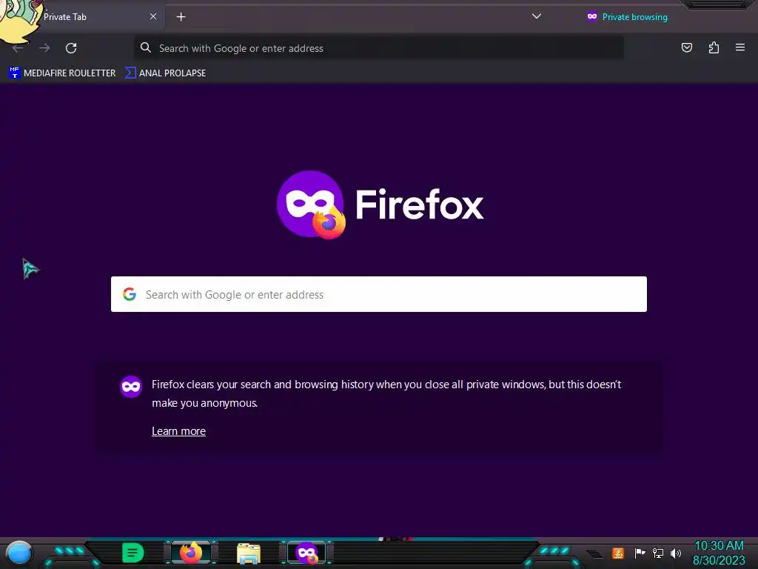The height and width of the screenshot is (569, 758).
Task: Click the Firefox wordmark text
Action: [x=419, y=204]
